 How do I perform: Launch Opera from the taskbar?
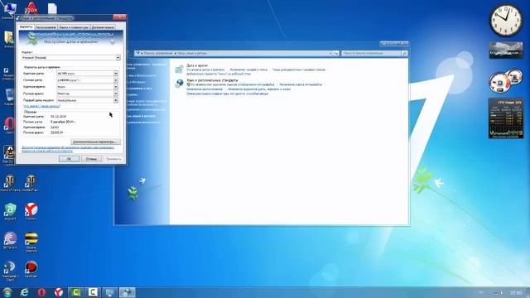click(41, 292)
